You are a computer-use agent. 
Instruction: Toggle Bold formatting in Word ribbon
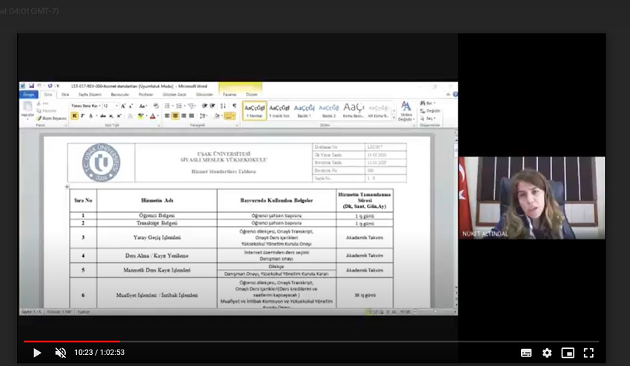pos(74,116)
